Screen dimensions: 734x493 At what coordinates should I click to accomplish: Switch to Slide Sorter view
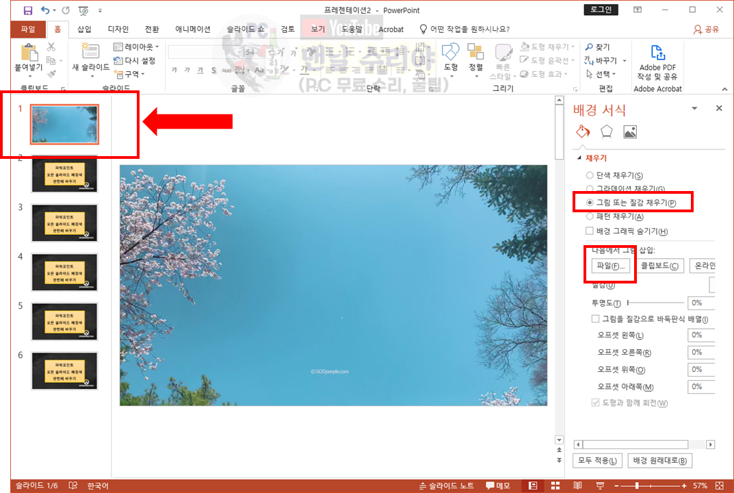pyautogui.click(x=555, y=485)
